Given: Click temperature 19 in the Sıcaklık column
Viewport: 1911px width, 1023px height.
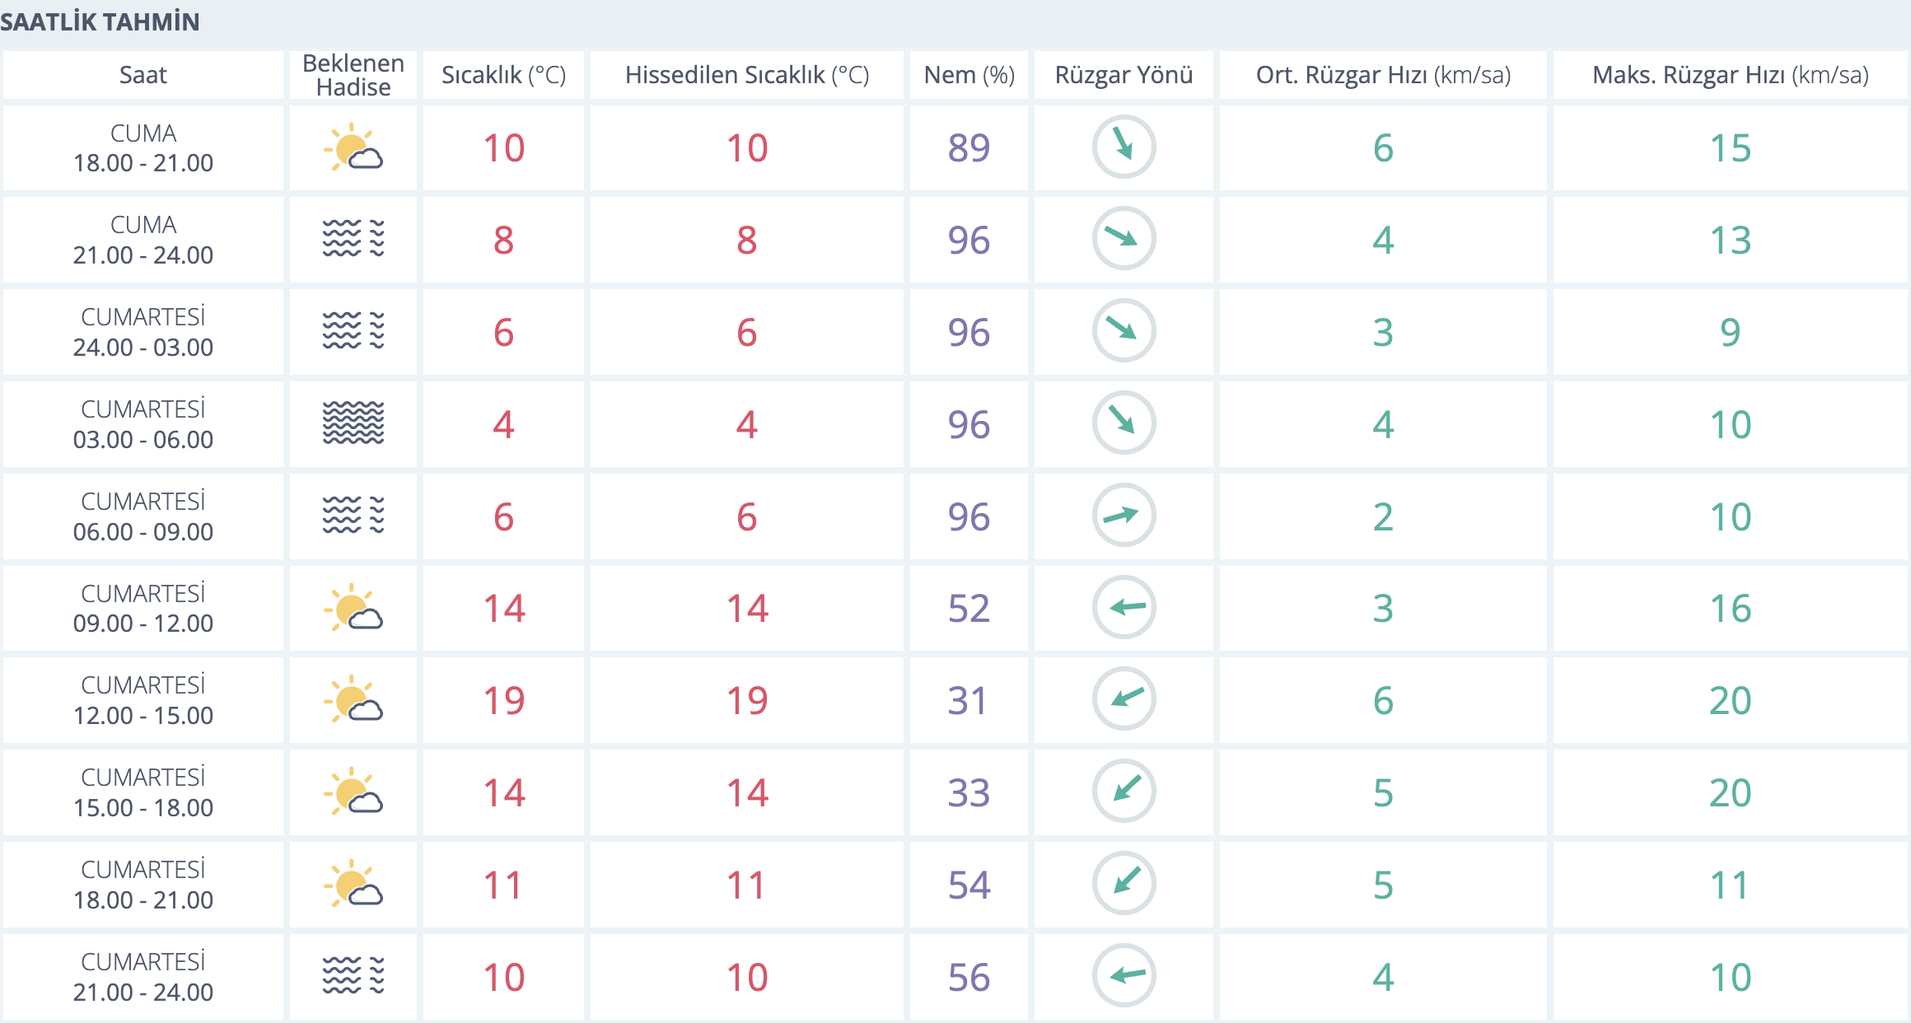Looking at the screenshot, I should [x=504, y=701].
